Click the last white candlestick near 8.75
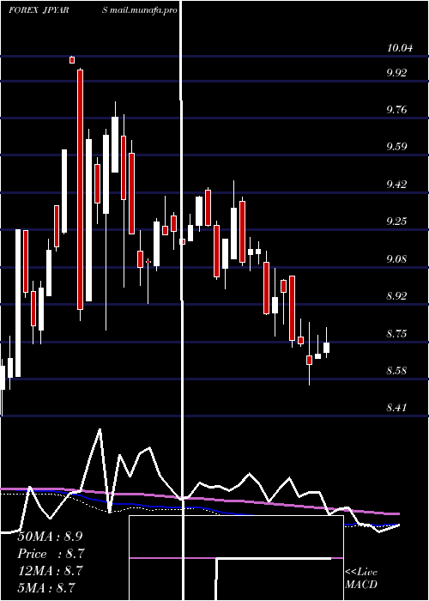429x601 pixels. pyautogui.click(x=326, y=347)
